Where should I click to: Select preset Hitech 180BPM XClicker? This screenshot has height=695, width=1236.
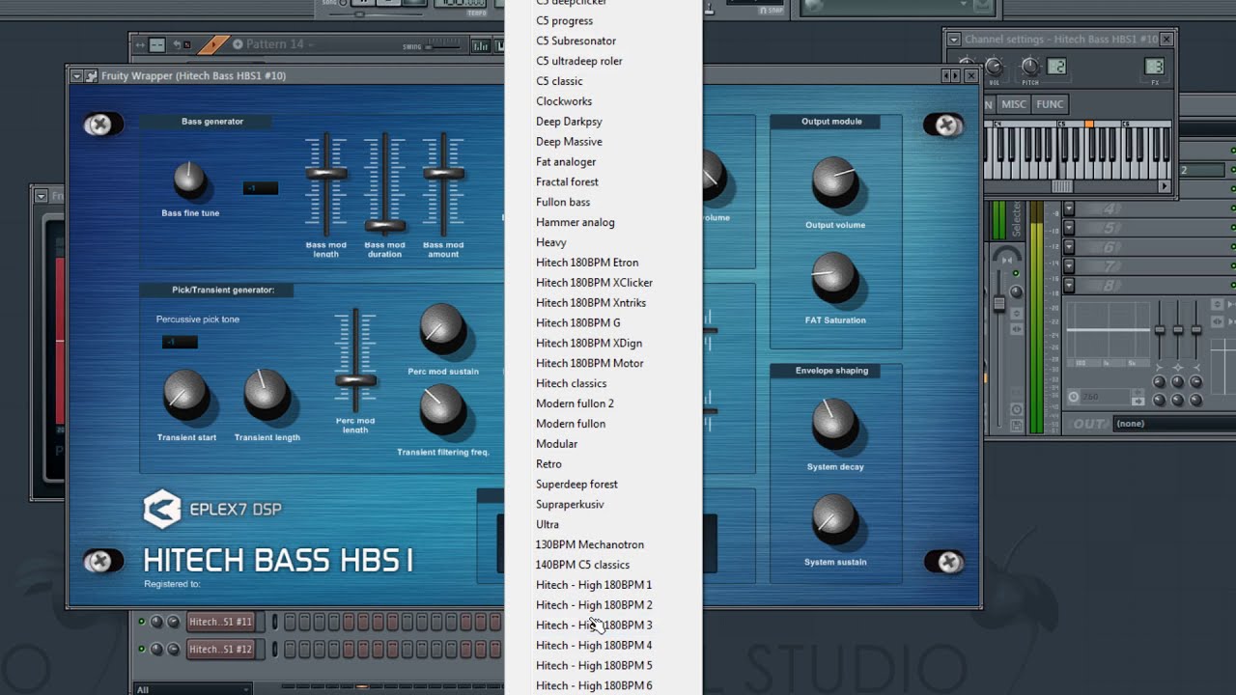(x=594, y=283)
